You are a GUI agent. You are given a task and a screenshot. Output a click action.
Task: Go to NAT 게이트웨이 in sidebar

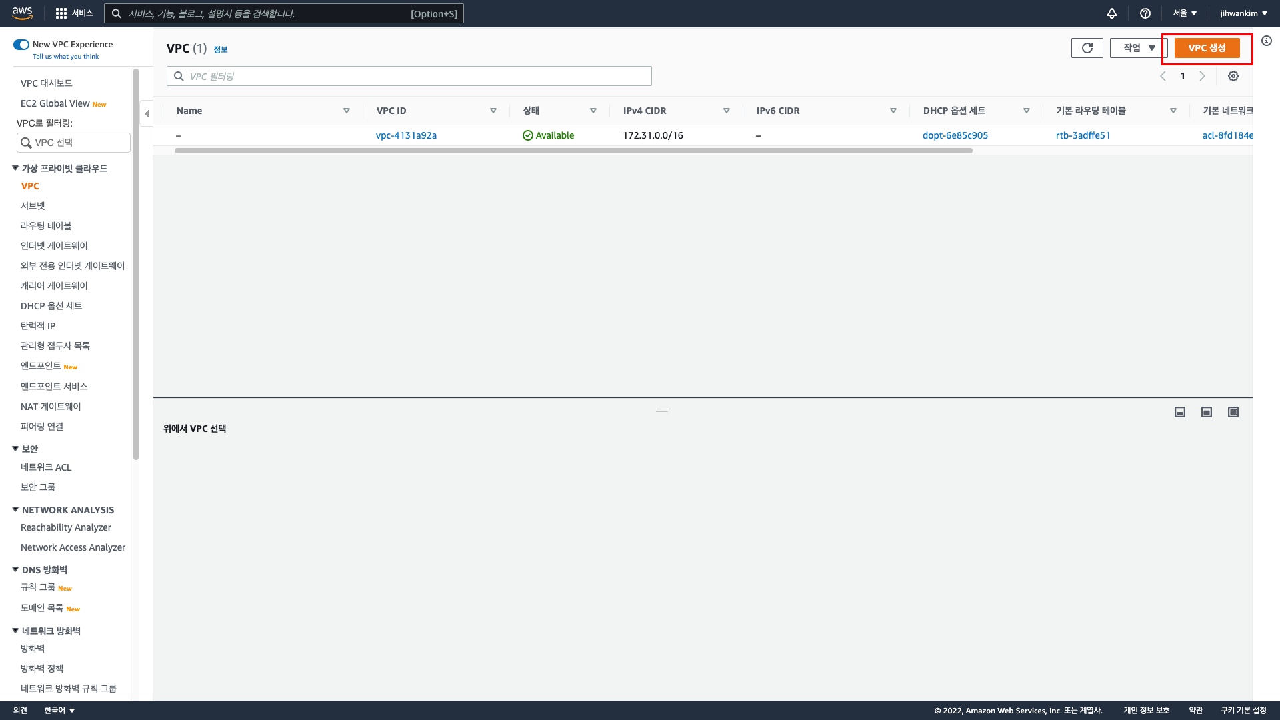(x=51, y=407)
